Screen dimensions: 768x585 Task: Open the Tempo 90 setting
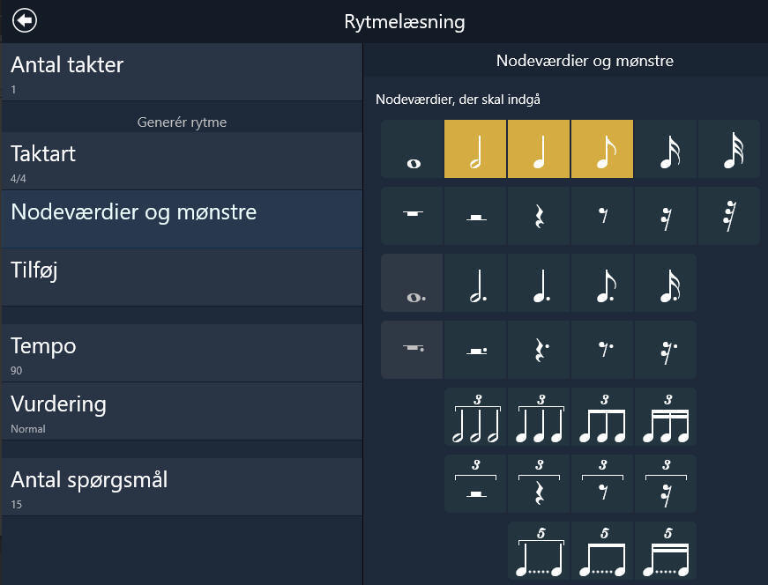click(182, 353)
